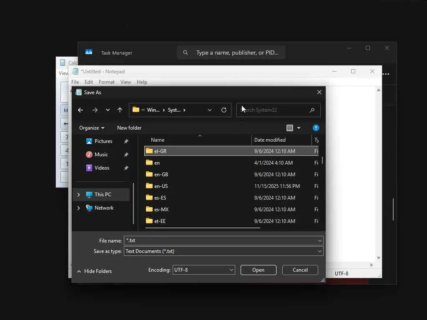Open recent locations chevron
427x320 pixels.
108,110
